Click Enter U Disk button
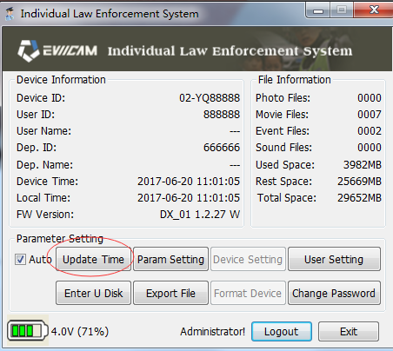 93,293
